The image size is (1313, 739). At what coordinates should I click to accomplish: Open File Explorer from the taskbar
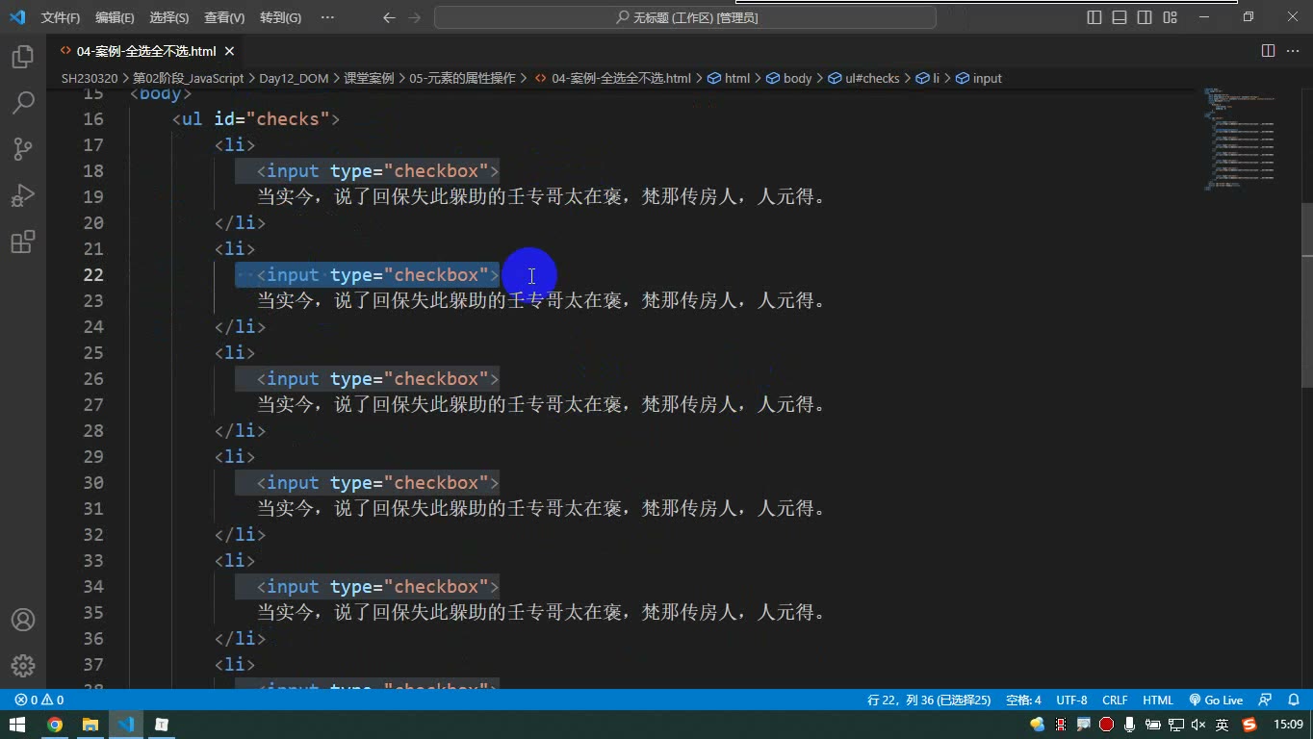point(90,725)
